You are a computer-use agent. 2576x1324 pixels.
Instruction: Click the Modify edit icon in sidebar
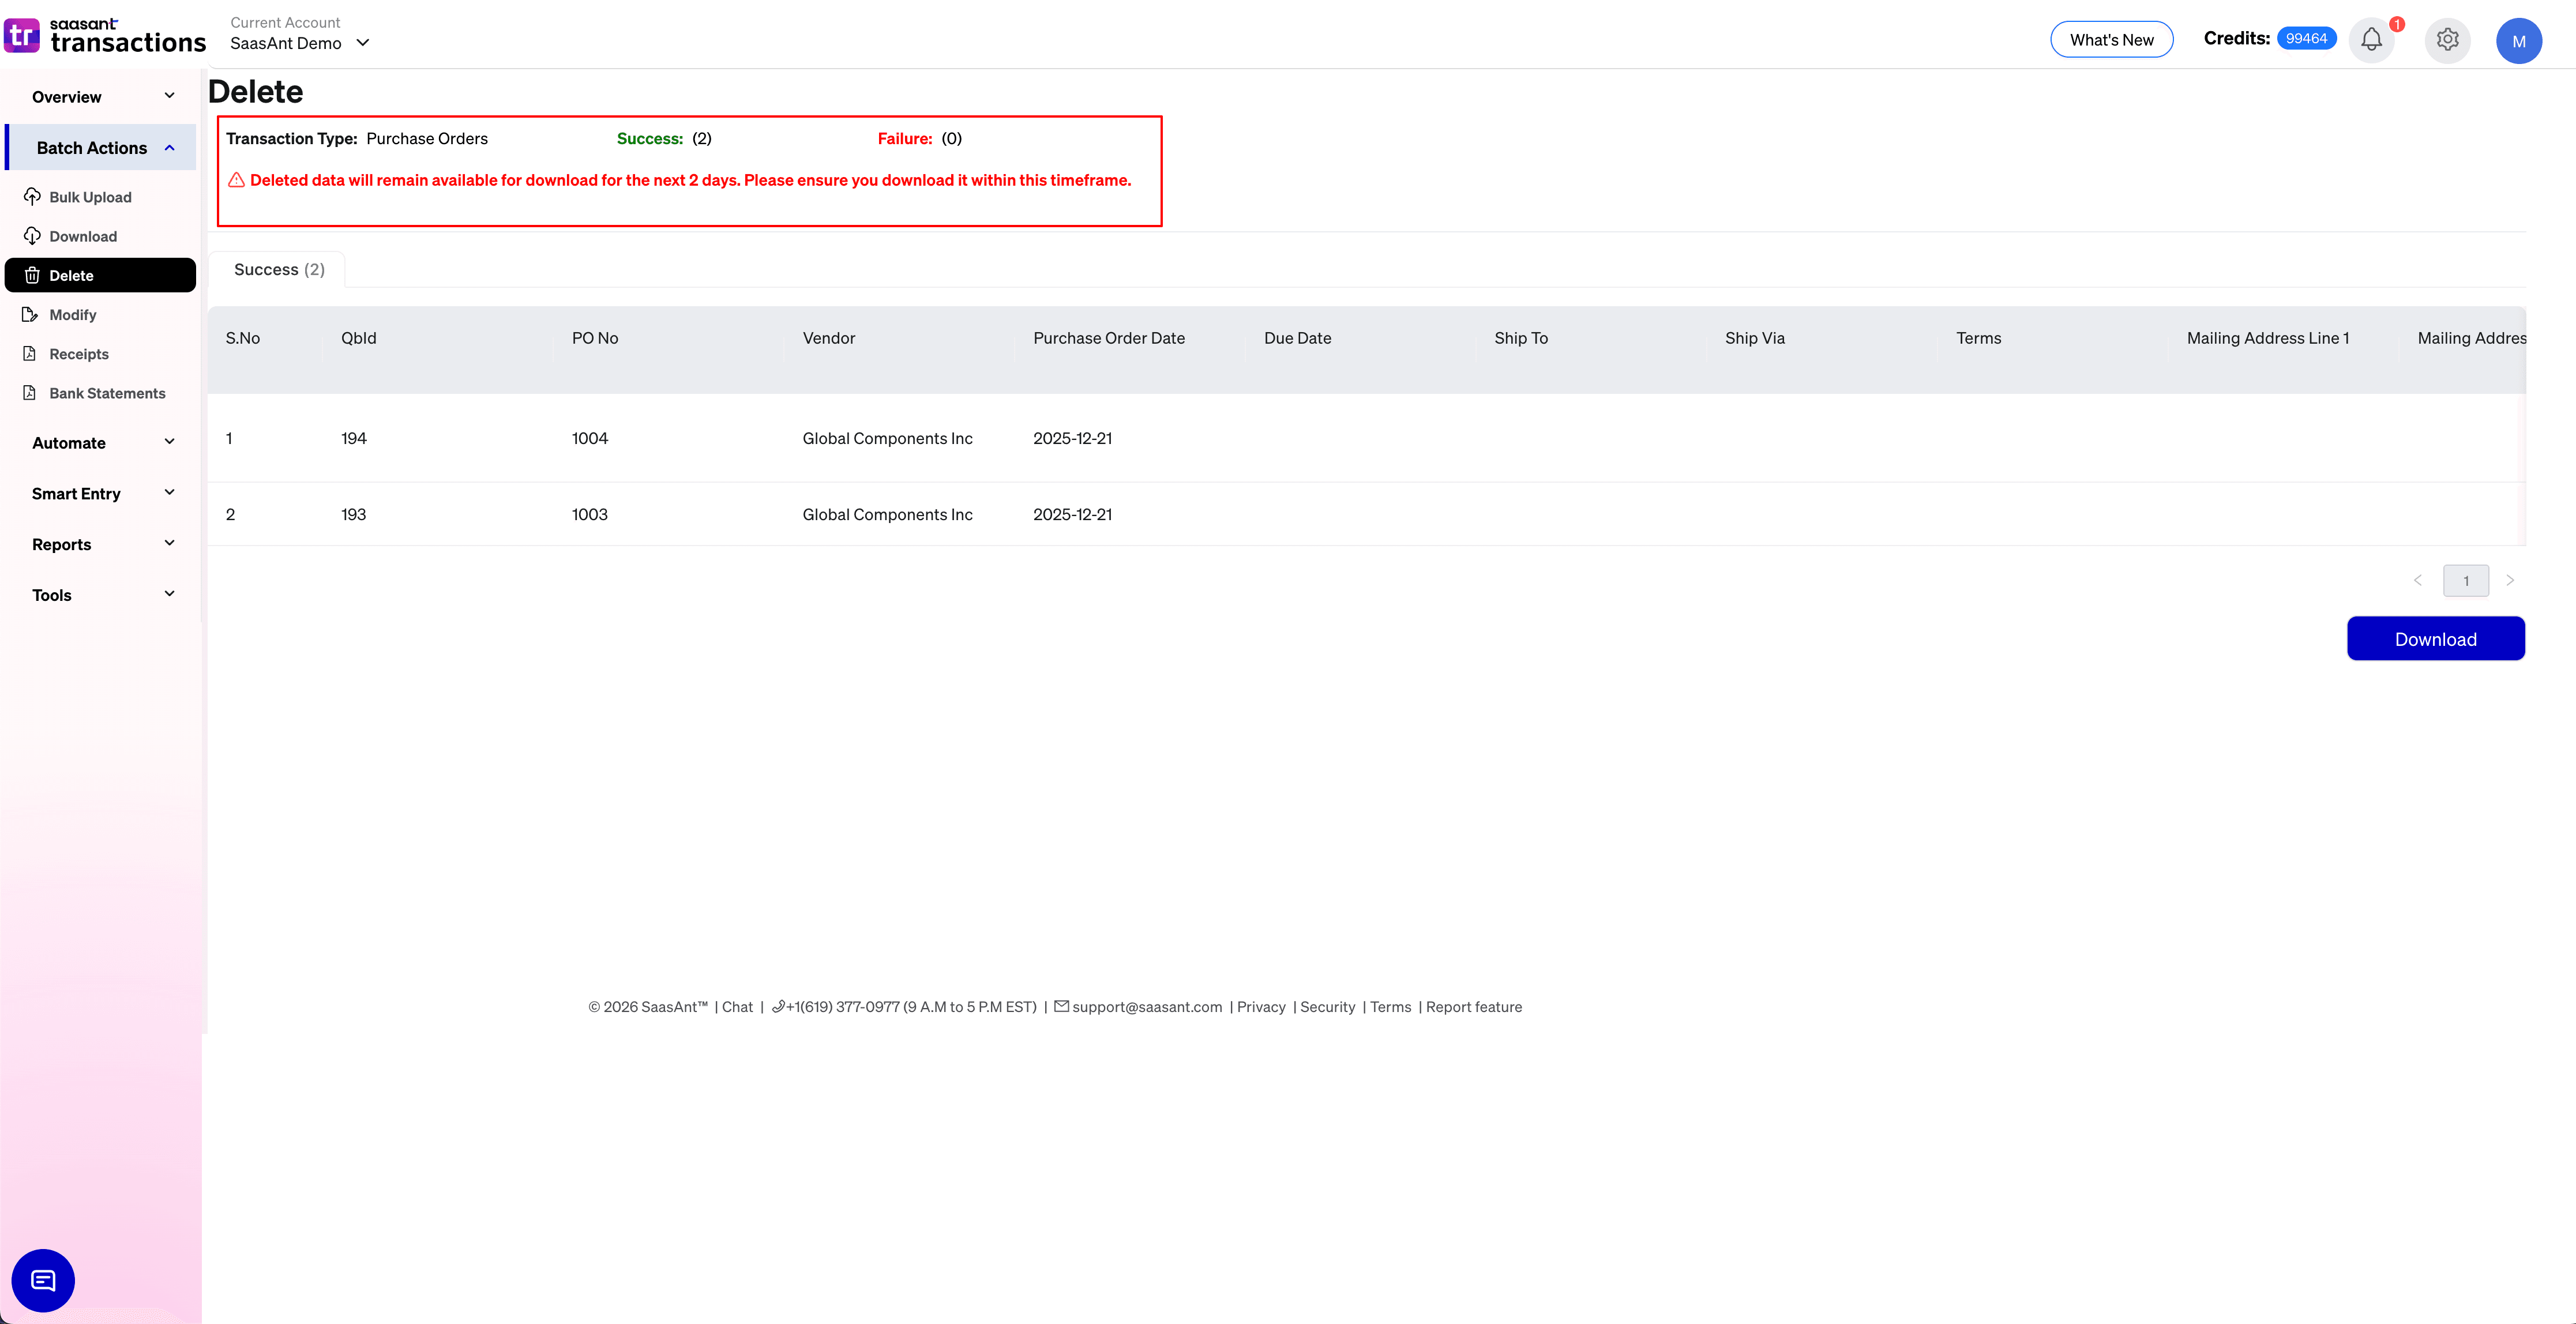coord(30,314)
